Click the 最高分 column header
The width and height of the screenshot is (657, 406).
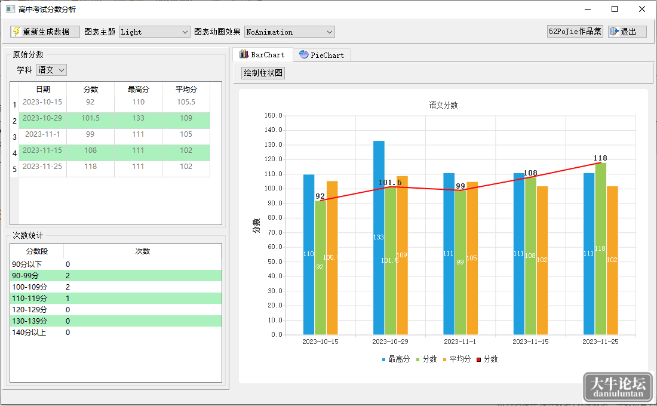pos(139,89)
